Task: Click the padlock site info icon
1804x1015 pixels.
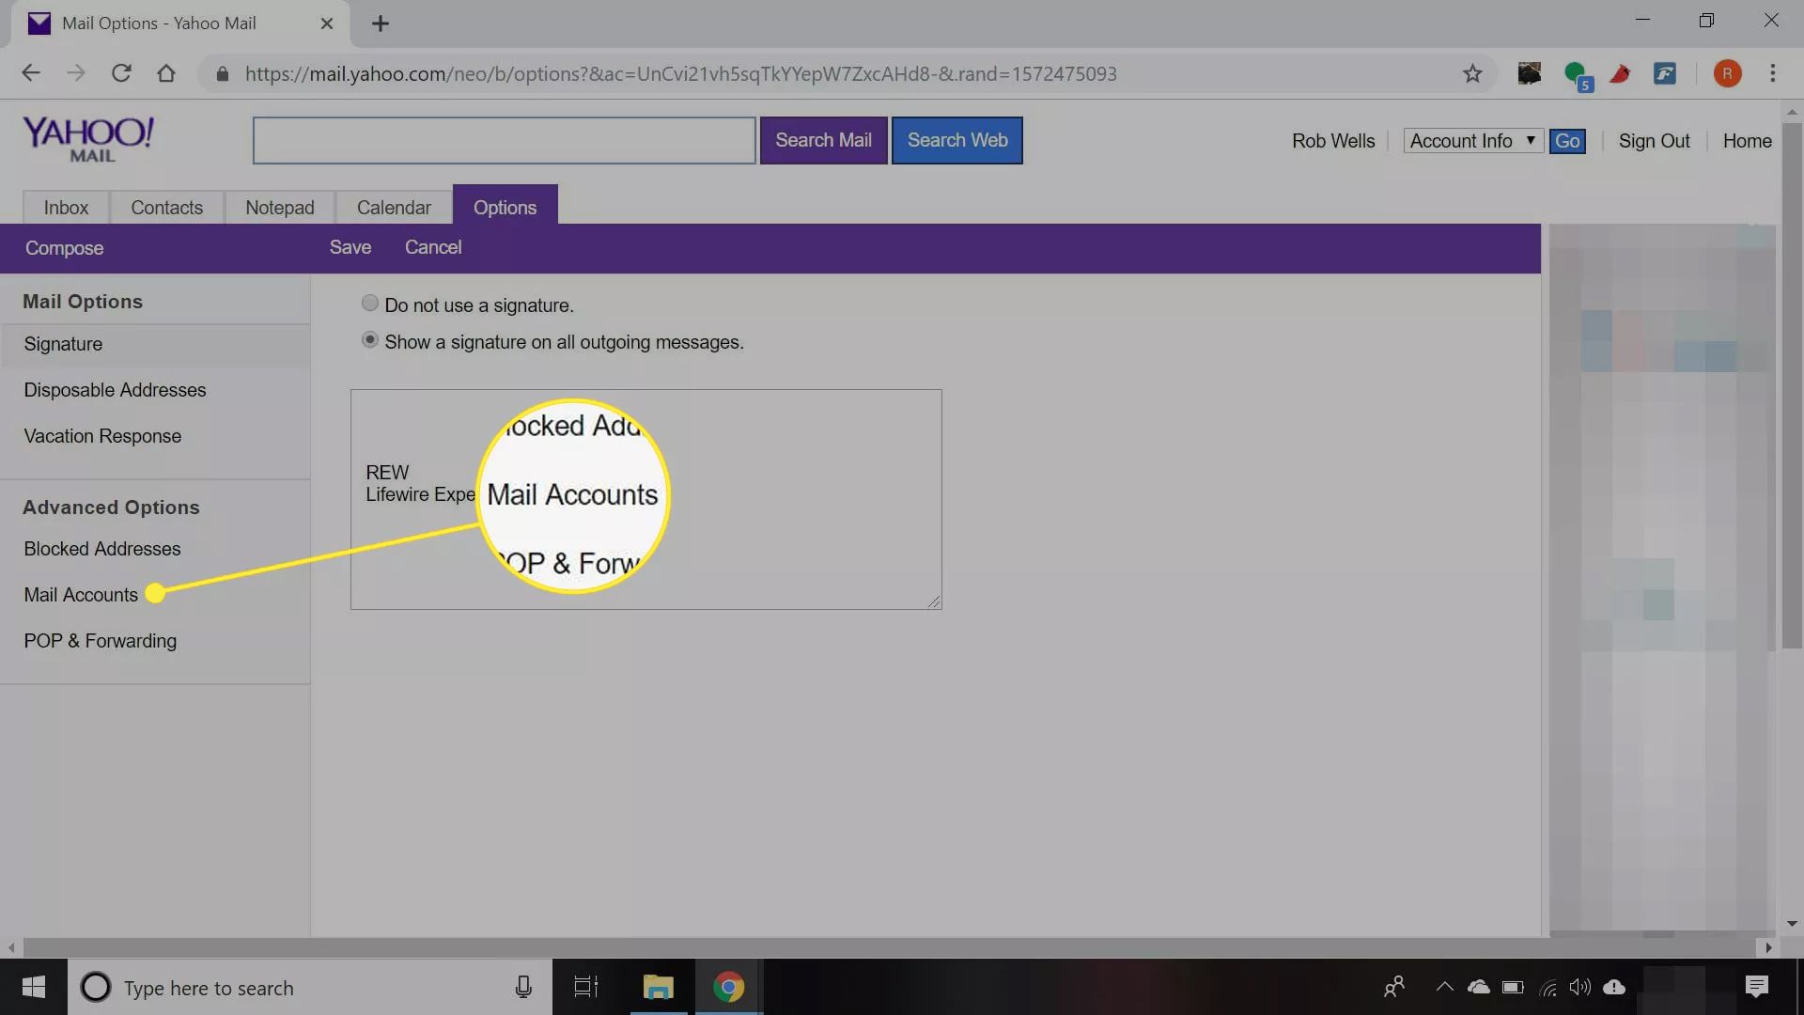Action: coord(223,74)
